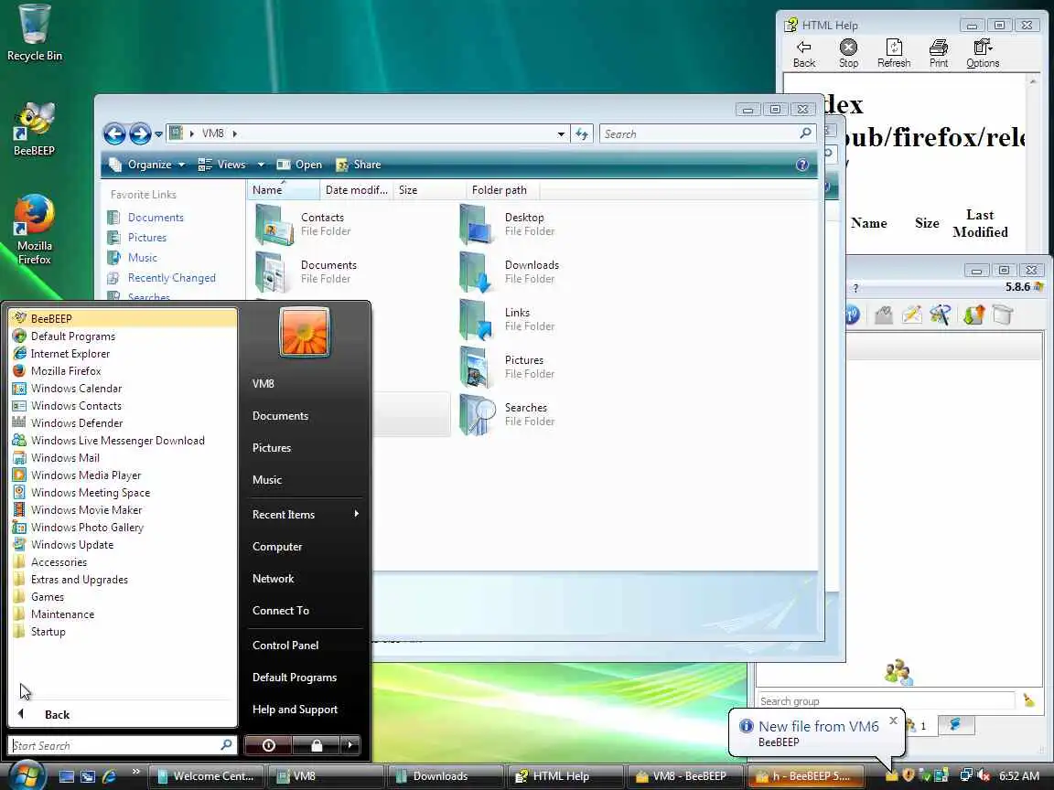Expand Quick Launch overflow chevron
The height and width of the screenshot is (790, 1054).
pos(135,771)
